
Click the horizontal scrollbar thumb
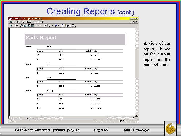(85, 118)
